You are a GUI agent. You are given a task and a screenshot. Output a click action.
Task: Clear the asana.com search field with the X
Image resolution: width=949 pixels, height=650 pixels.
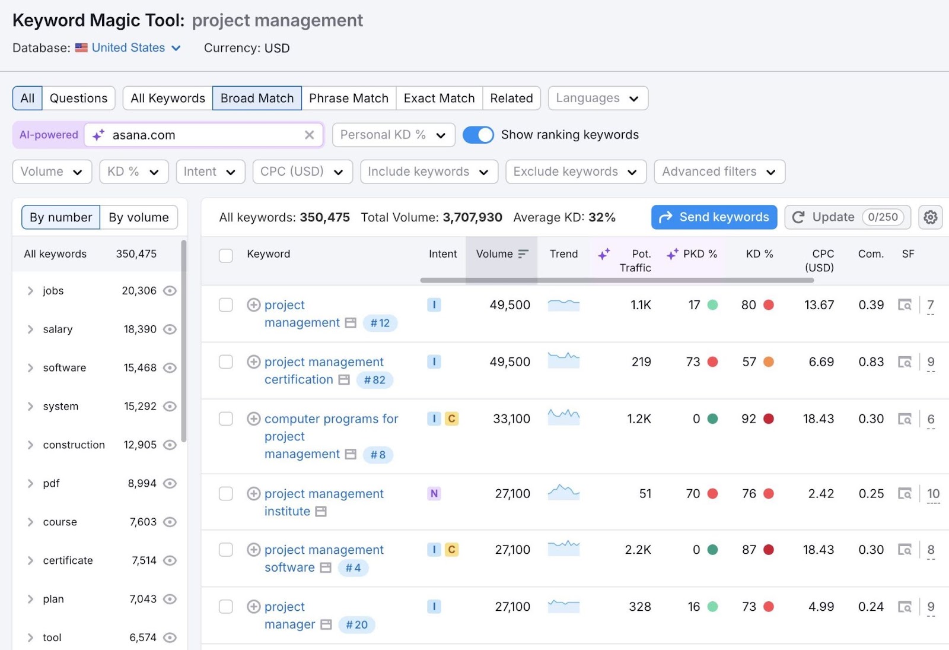pyautogui.click(x=309, y=135)
